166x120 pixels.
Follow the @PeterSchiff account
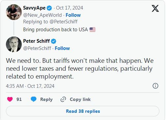click(62, 48)
